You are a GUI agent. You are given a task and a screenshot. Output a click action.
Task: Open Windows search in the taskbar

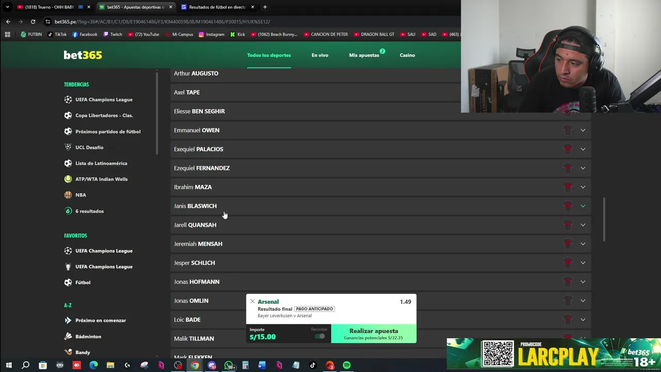[x=25, y=365]
